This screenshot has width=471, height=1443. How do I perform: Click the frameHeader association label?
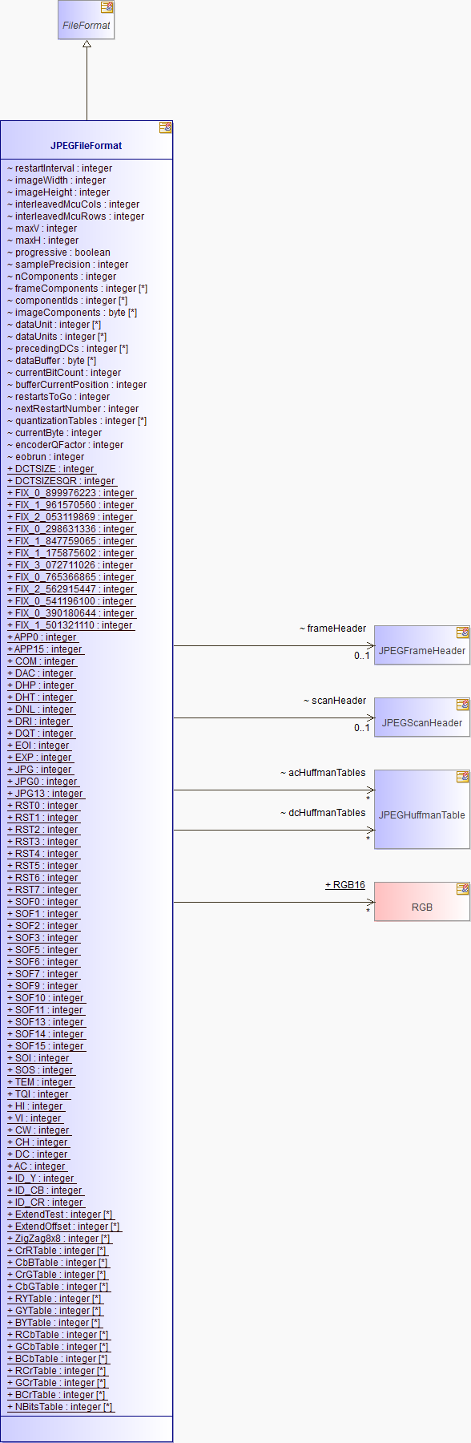point(332,629)
